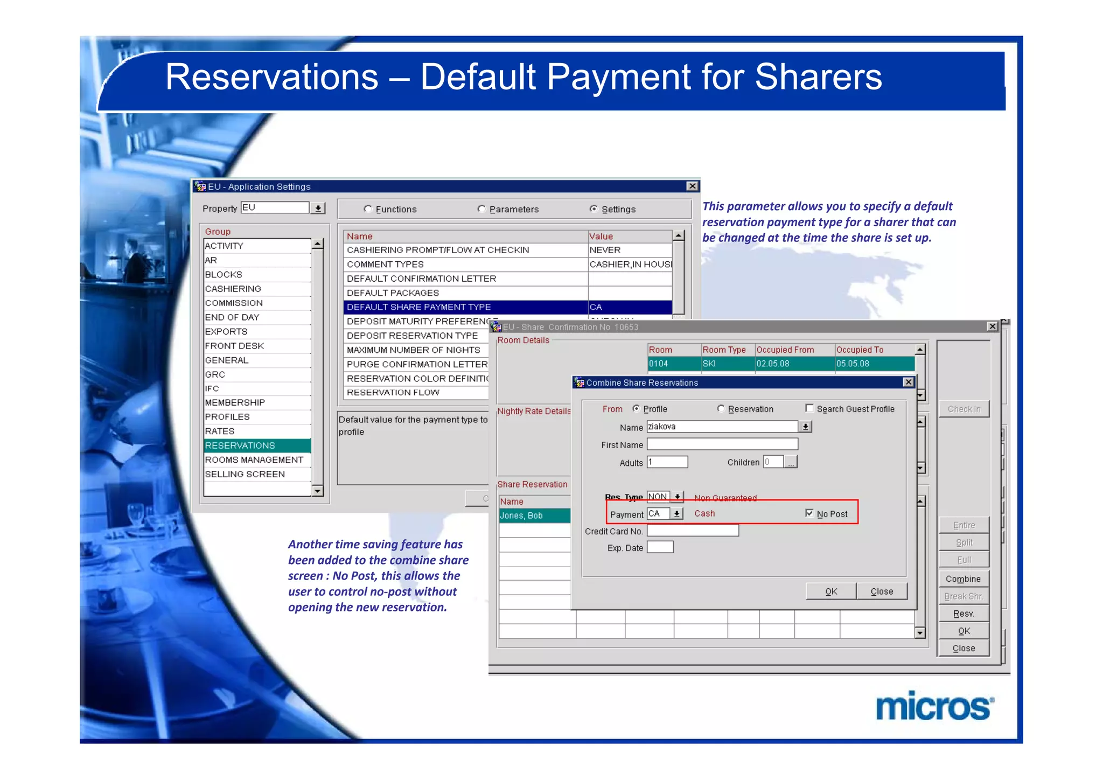Click the Combine button in the side panel

click(x=963, y=579)
